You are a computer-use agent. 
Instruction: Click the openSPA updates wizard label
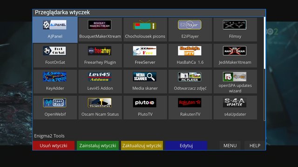(x=235, y=88)
